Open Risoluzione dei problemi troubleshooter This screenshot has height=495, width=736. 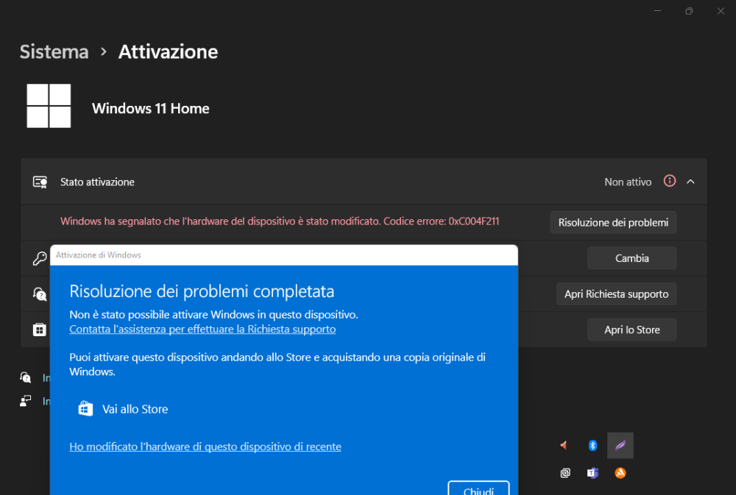[613, 222]
